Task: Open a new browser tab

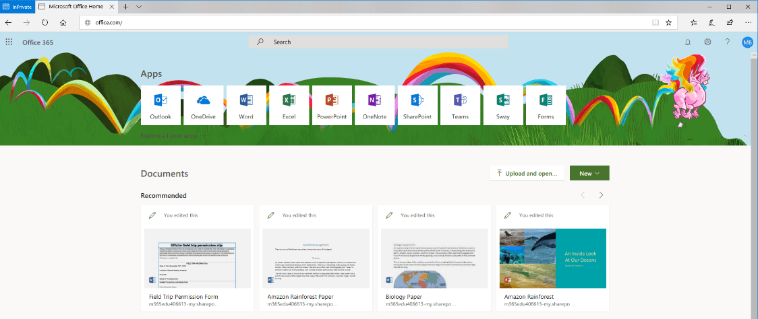Action: 126,6
